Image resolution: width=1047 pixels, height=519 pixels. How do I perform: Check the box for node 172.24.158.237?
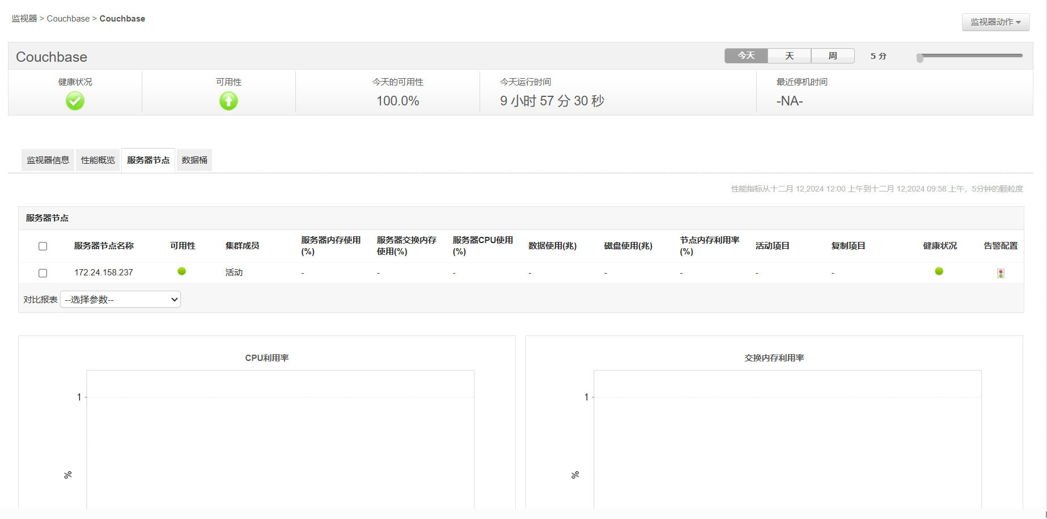(x=43, y=273)
